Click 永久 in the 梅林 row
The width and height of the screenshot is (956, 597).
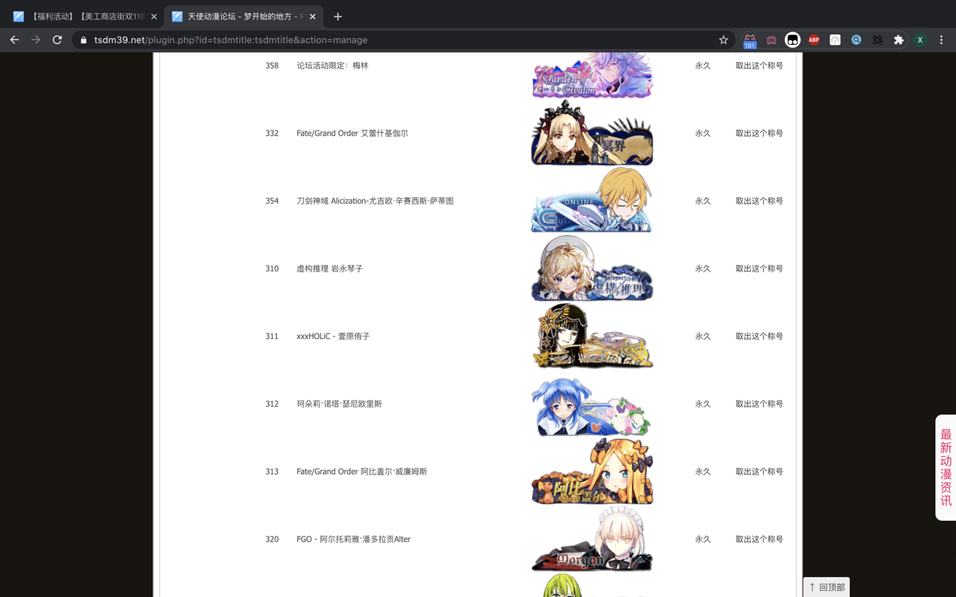pyautogui.click(x=703, y=66)
